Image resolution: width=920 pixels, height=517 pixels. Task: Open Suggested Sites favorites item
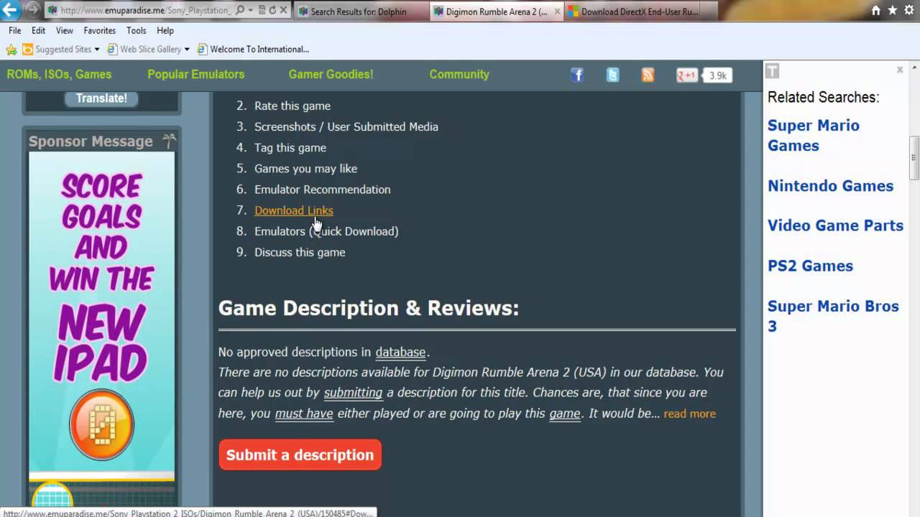[57, 50]
